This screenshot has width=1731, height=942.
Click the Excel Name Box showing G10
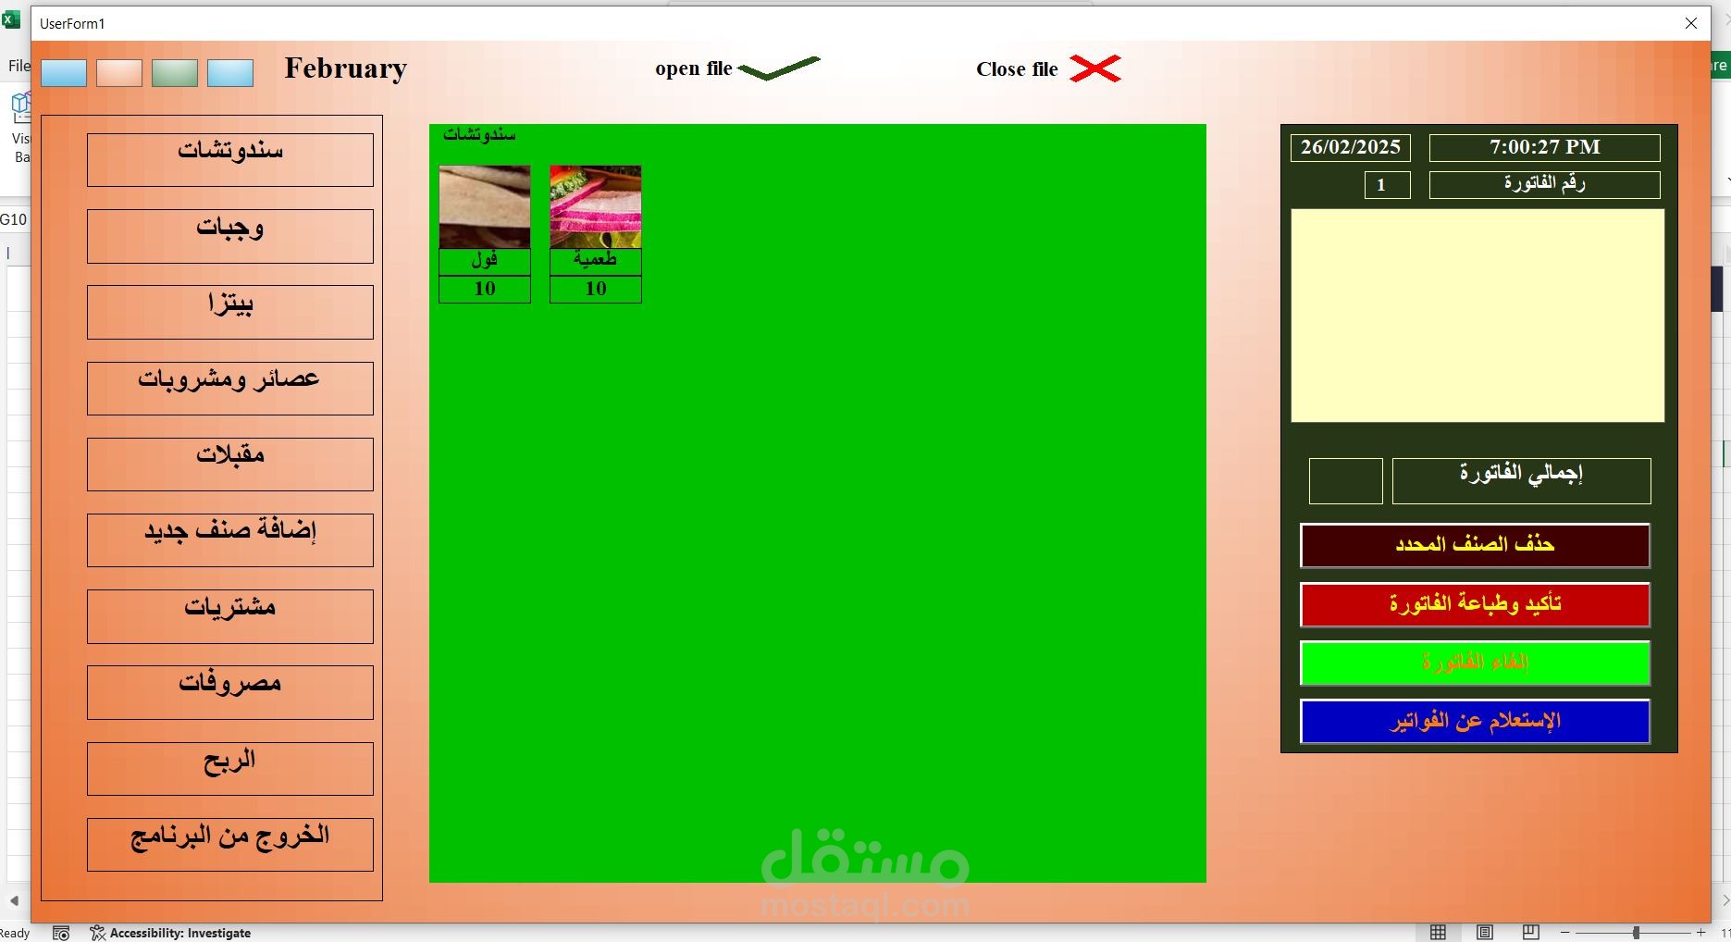pyautogui.click(x=14, y=219)
